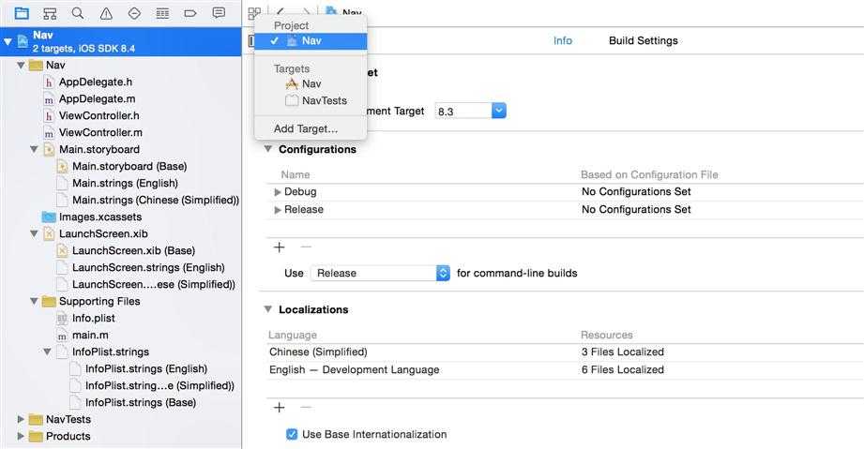864x449 pixels.
Task: Collapse the Nav group folder
Action: [21, 65]
